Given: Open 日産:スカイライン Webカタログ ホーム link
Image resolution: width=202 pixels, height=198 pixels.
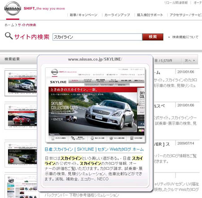Looking at the screenshot, I should (94, 149).
